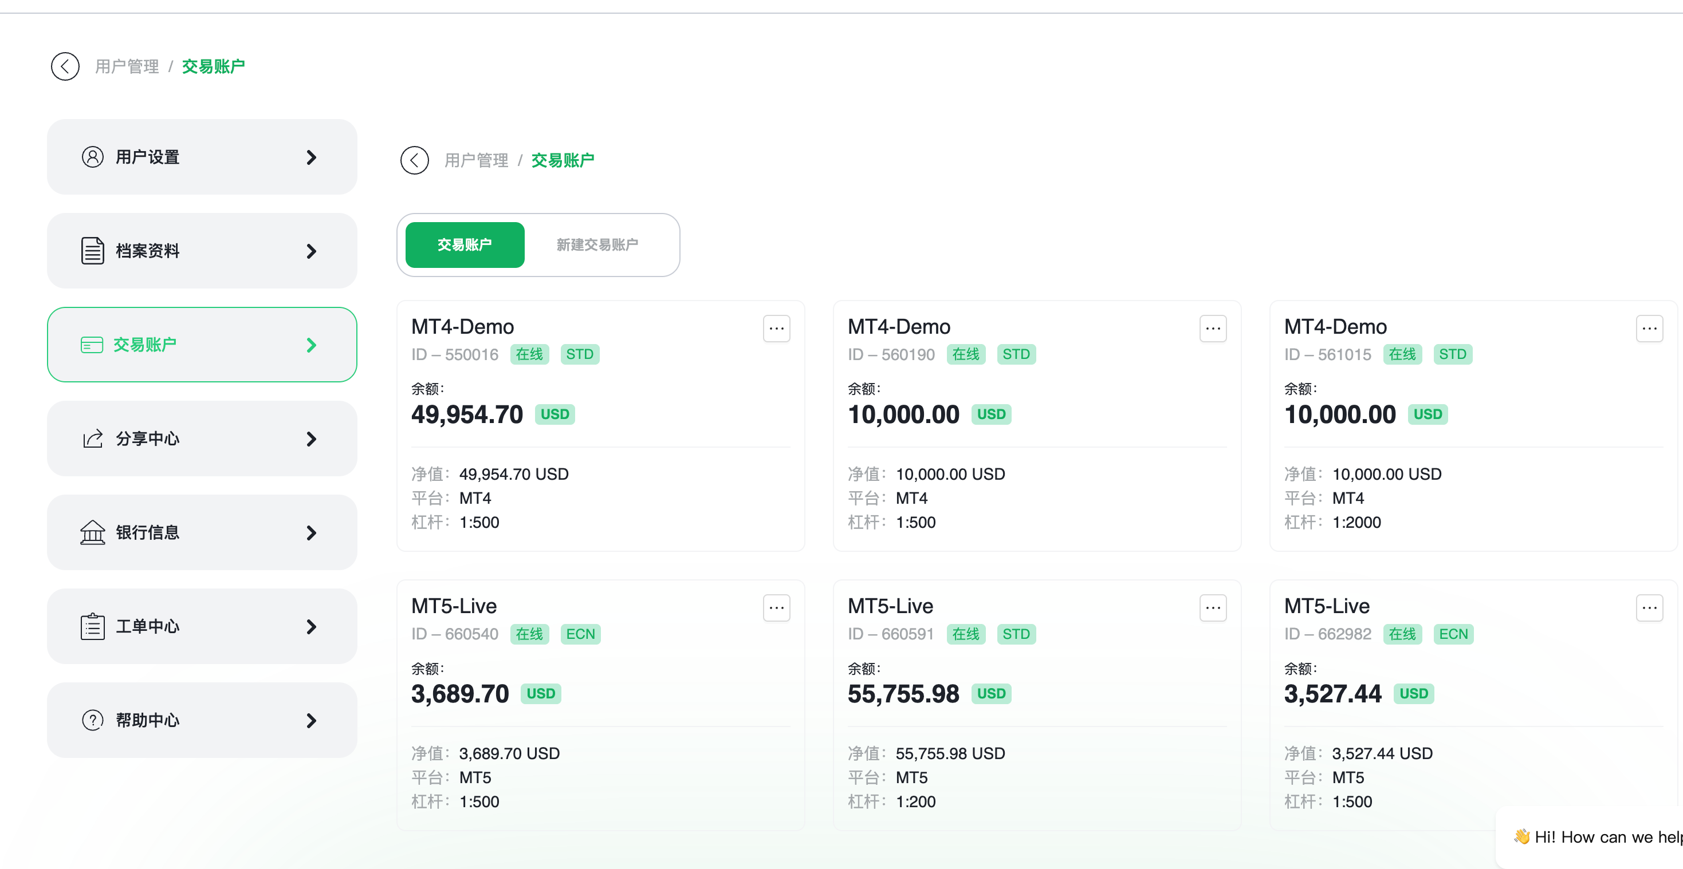Click the balance 3,689.70
1683x869 pixels.
pyautogui.click(x=460, y=694)
